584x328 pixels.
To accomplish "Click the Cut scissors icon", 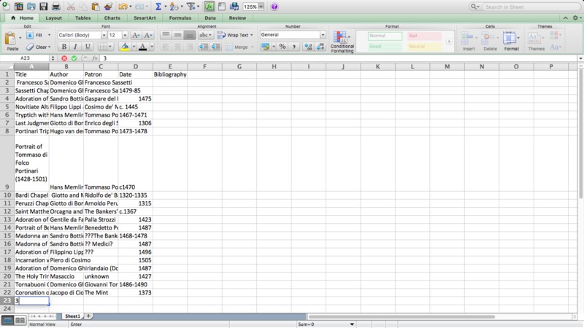I will click(70, 7).
